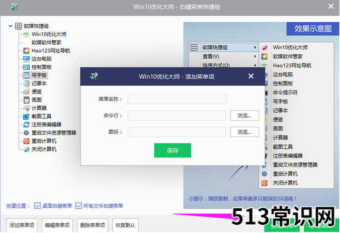Click the app logo in main title bar
The height and width of the screenshot is (233, 340).
tap(15, 6)
